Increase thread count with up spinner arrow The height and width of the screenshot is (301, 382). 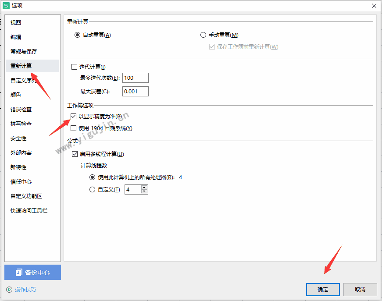pos(144,188)
